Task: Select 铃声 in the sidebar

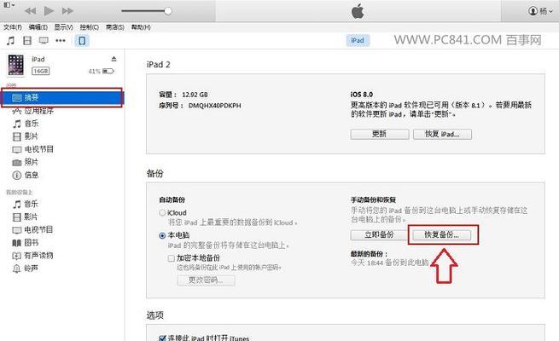Action: point(32,268)
